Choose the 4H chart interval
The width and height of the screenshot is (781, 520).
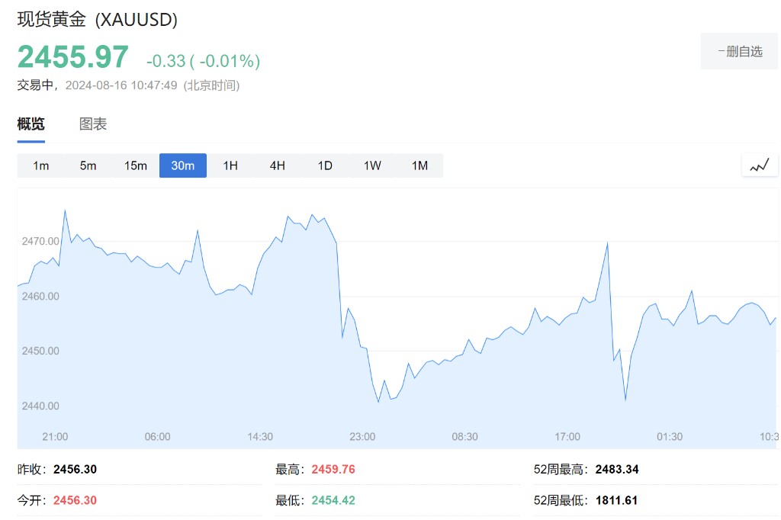tap(278, 165)
